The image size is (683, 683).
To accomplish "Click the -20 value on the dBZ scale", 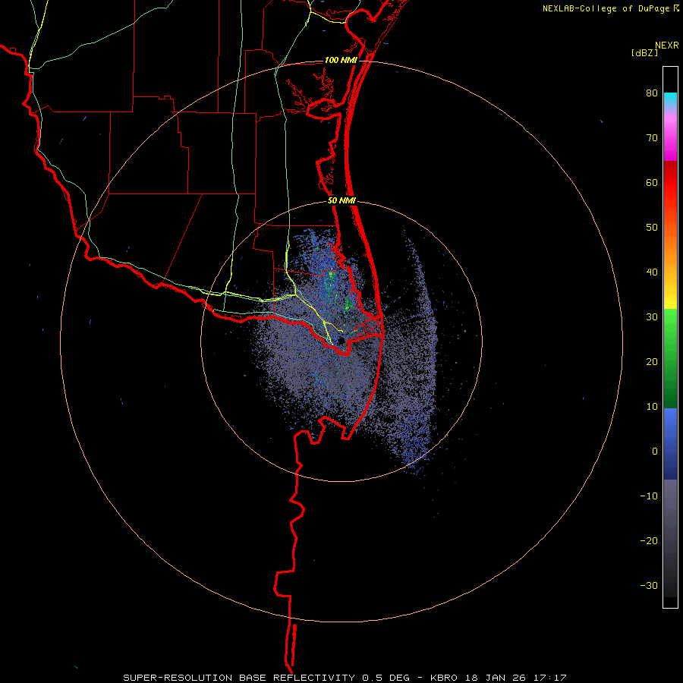I will tap(649, 540).
